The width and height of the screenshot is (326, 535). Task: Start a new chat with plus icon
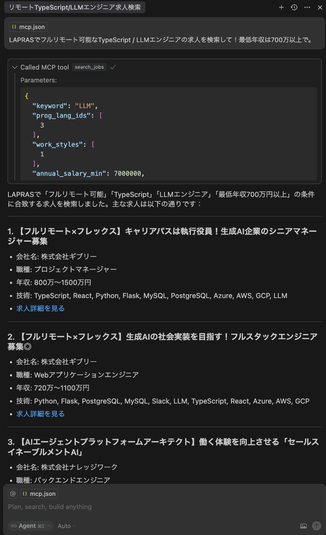click(281, 7)
